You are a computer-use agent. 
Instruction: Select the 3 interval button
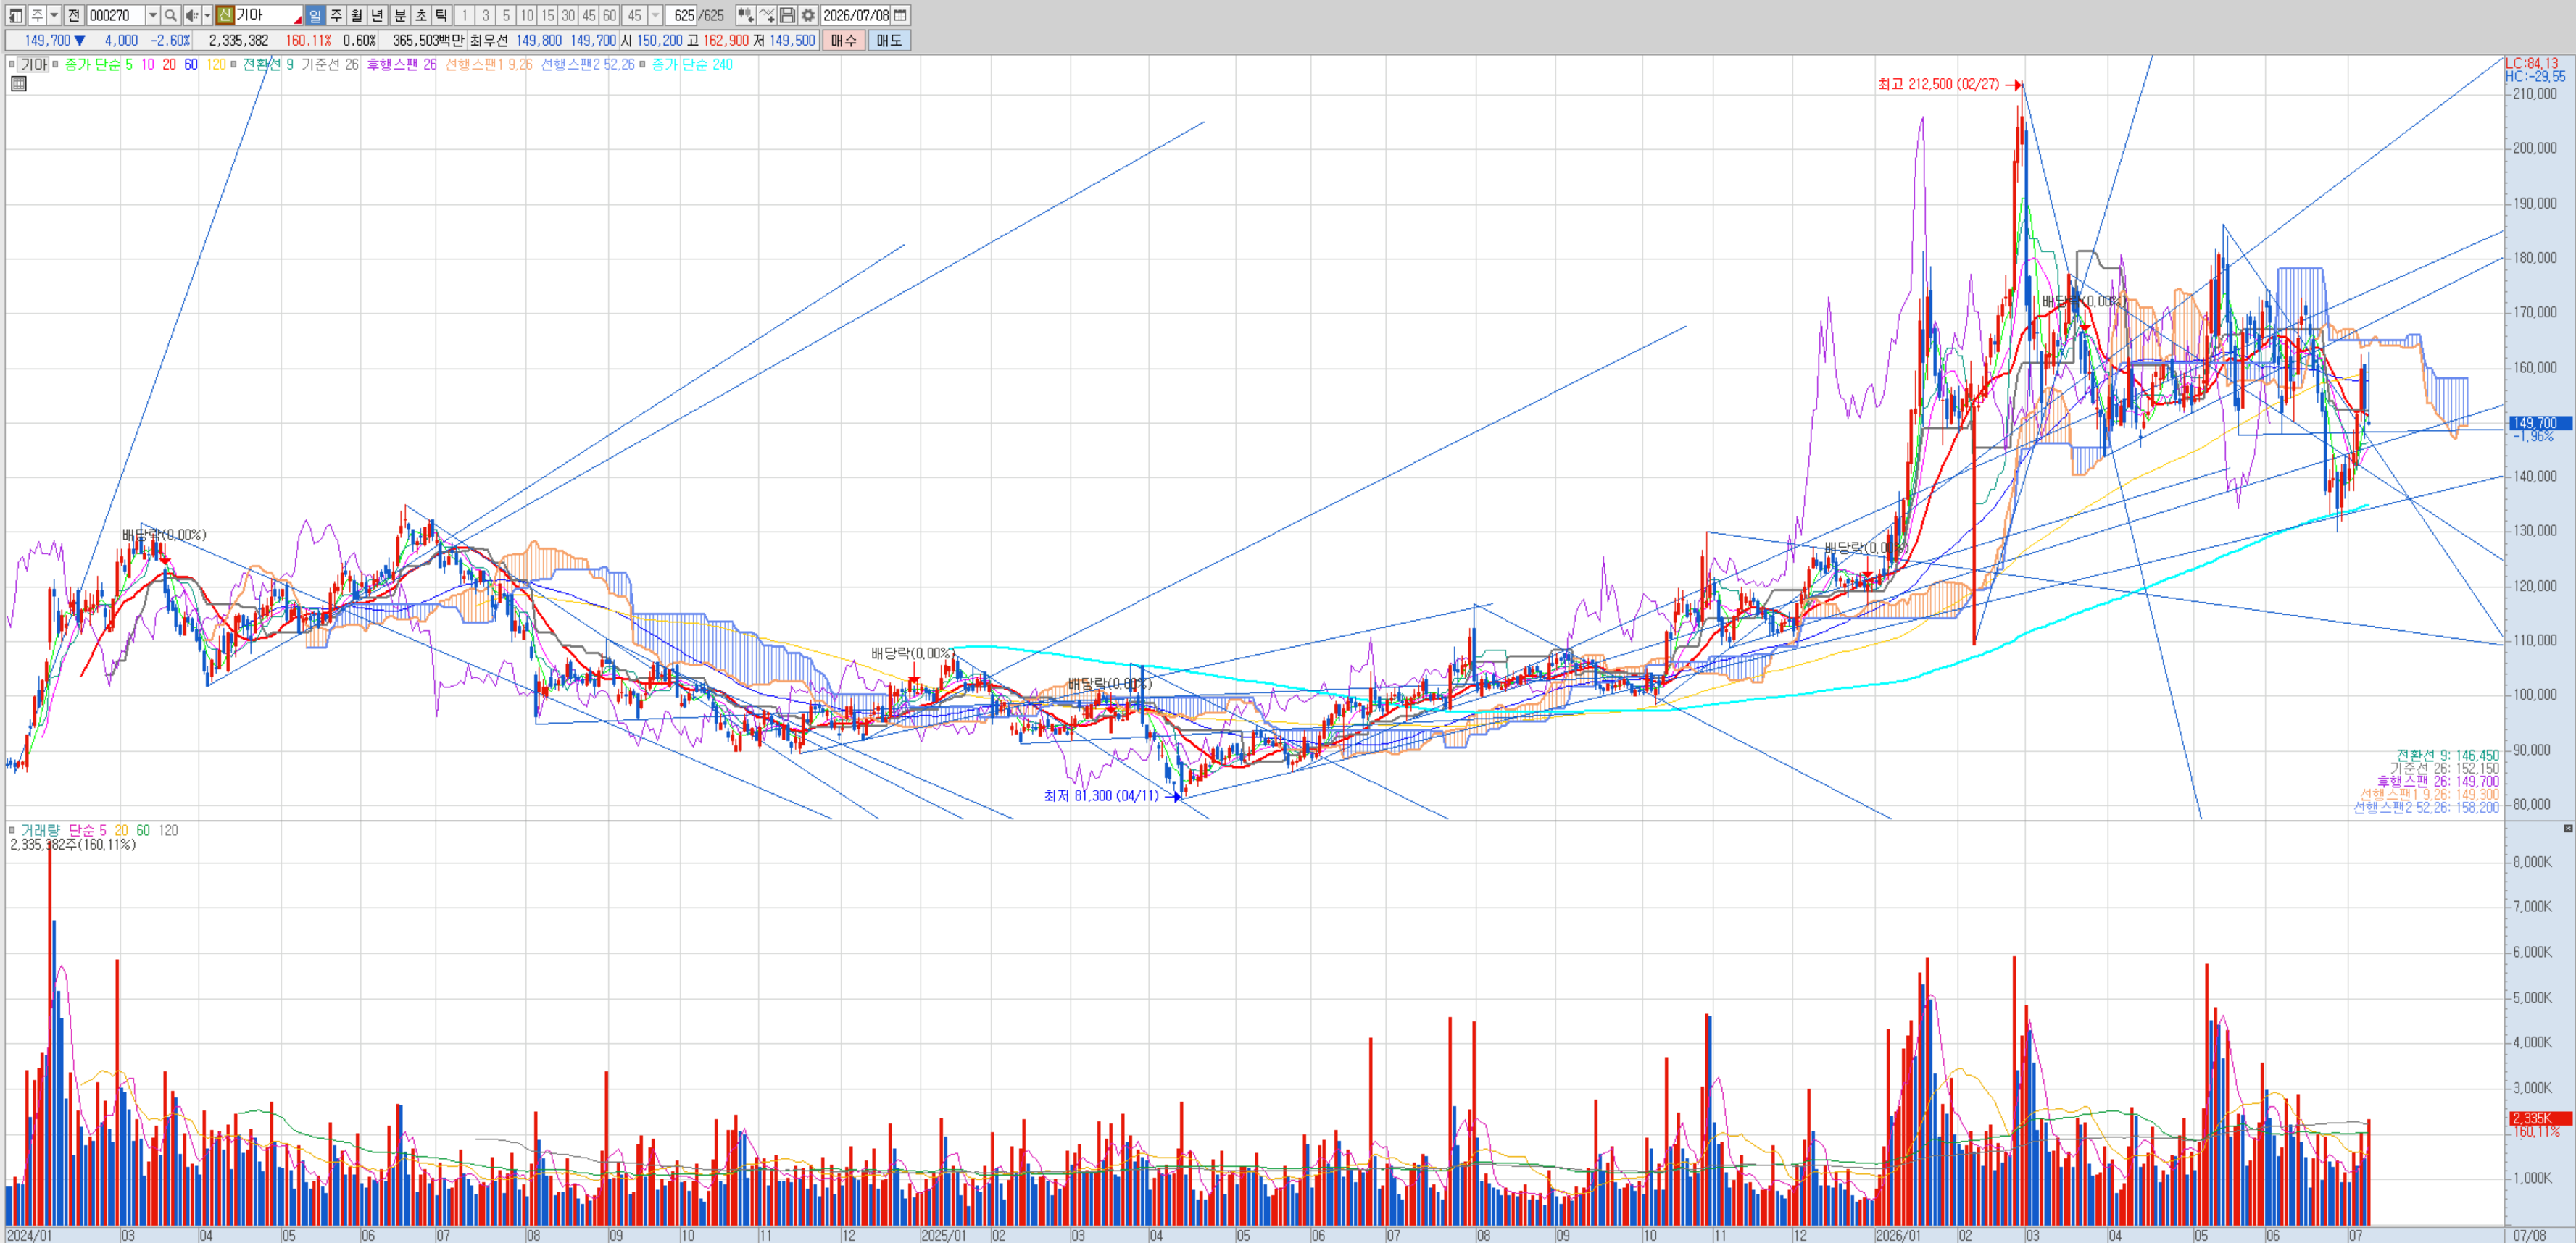coord(485,15)
